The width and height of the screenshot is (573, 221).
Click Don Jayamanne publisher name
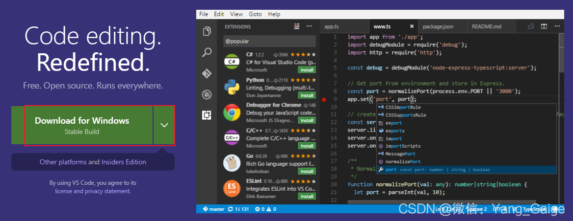(262, 95)
